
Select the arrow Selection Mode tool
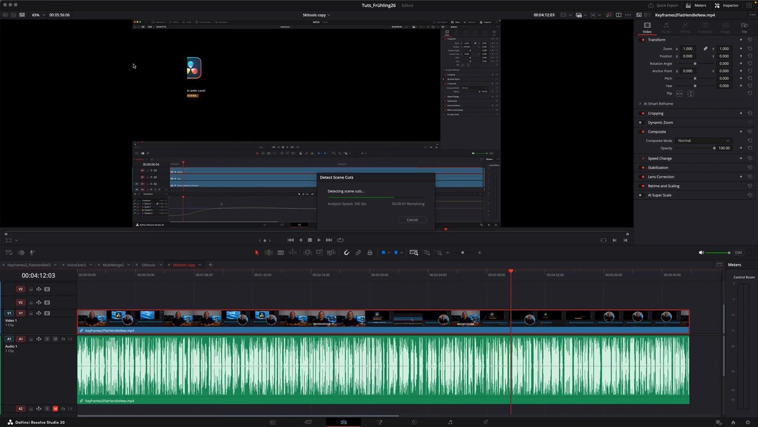(256, 253)
